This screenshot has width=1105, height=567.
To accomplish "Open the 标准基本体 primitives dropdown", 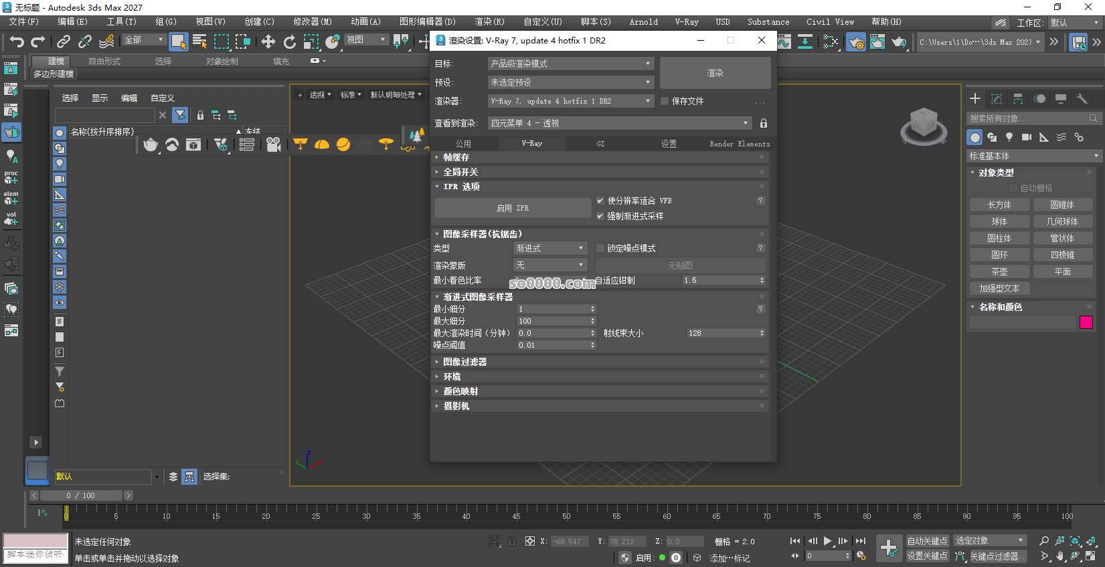I will (x=1033, y=156).
